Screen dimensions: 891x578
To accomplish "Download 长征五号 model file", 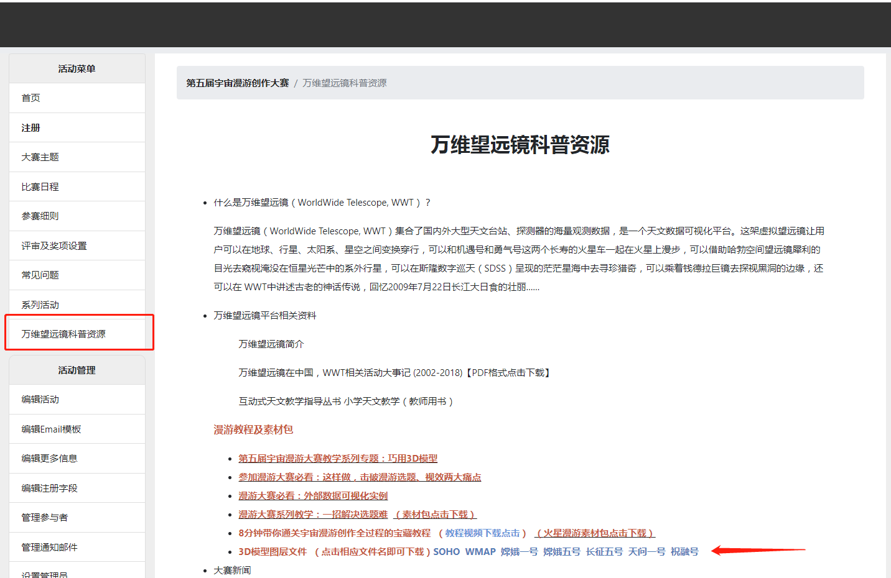I will pyautogui.click(x=604, y=551).
